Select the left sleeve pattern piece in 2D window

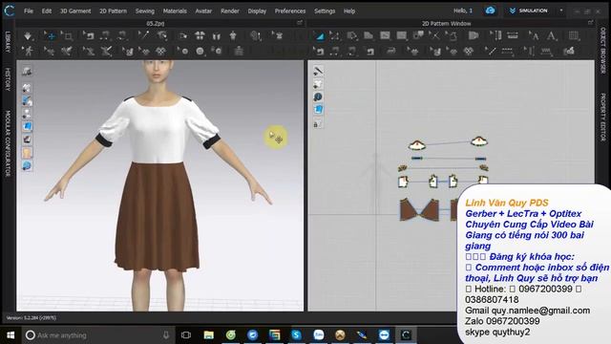click(417, 145)
